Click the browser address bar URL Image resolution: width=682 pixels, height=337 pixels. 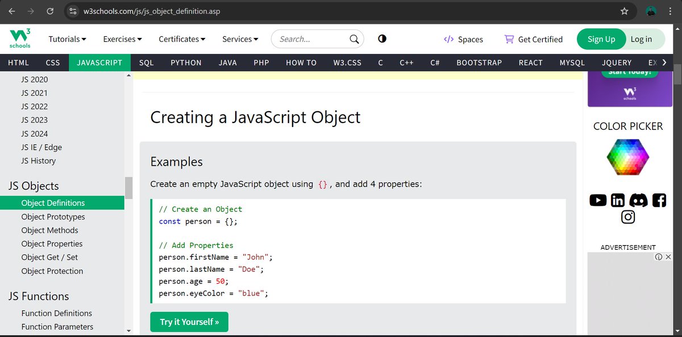(x=151, y=11)
